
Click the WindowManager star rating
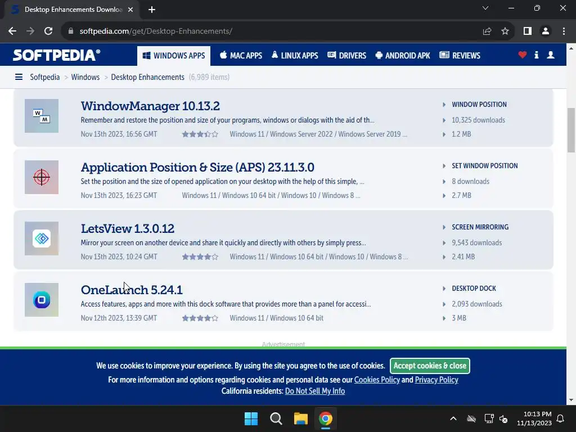point(200,134)
